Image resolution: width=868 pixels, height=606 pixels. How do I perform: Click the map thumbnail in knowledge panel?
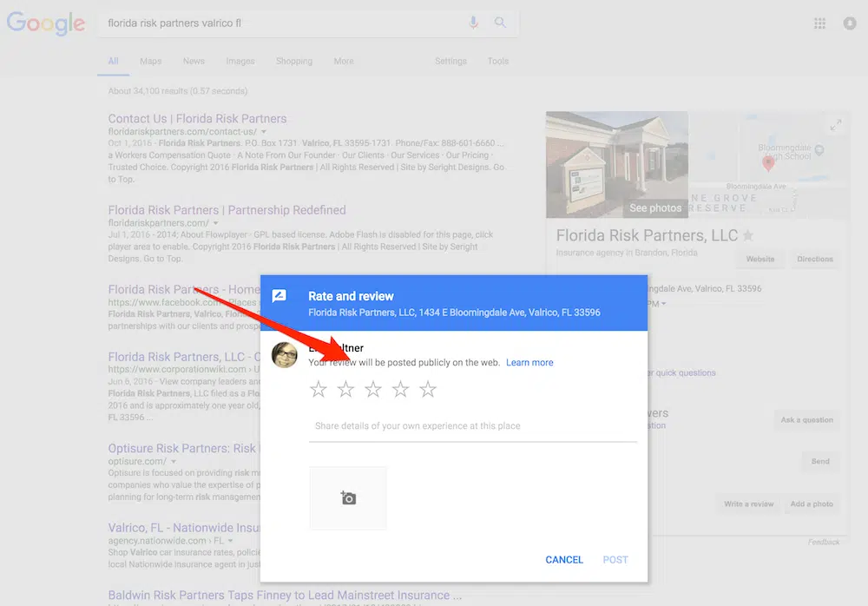coord(769,164)
